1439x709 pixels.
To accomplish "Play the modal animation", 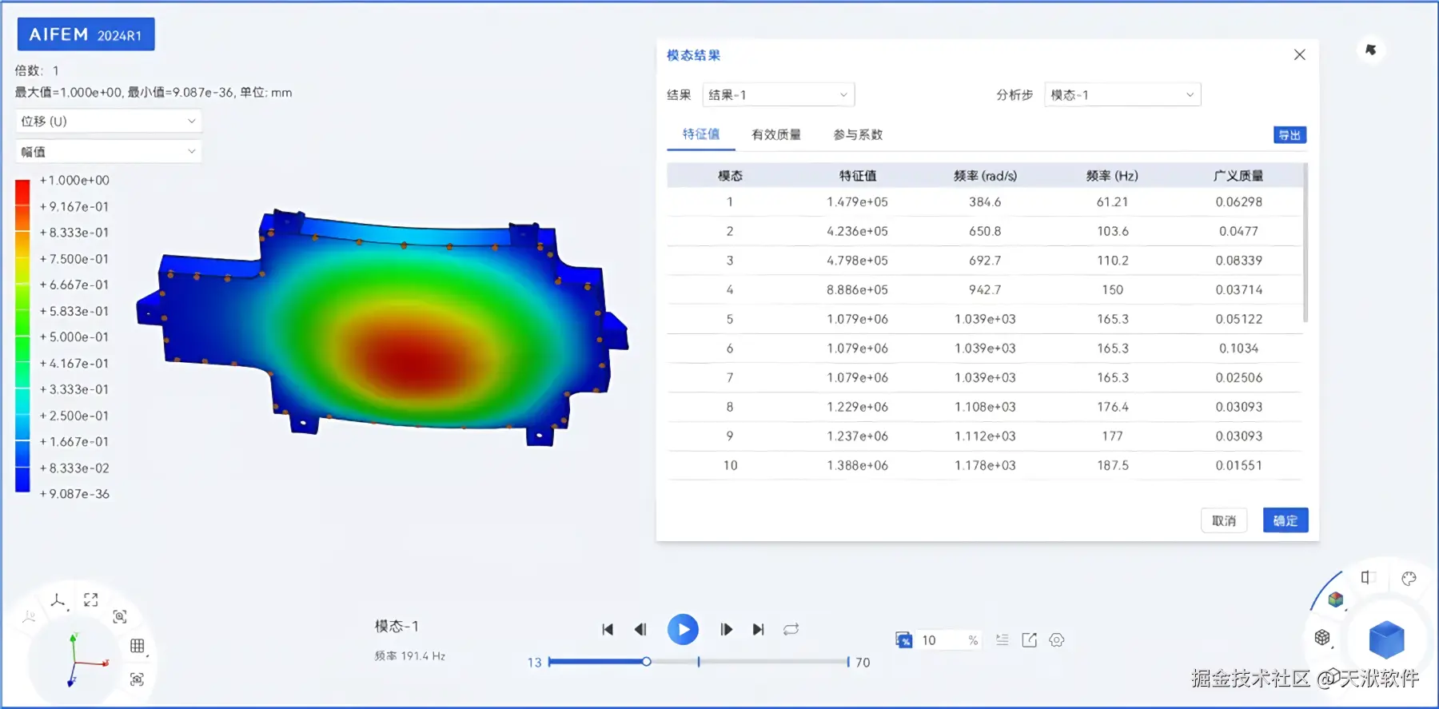I will click(x=683, y=630).
